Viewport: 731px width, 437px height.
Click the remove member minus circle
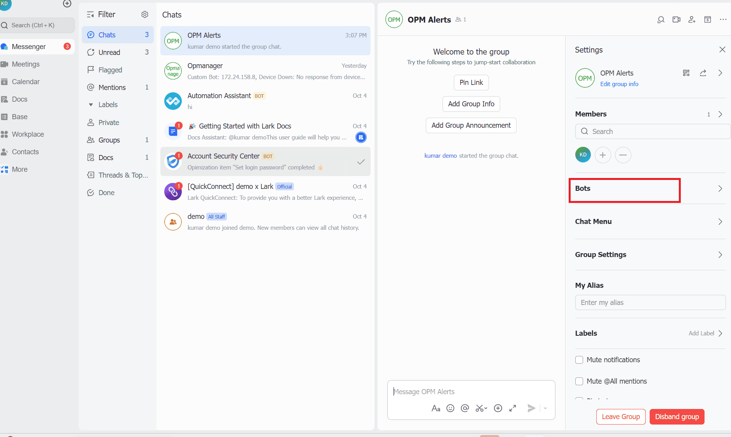623,155
